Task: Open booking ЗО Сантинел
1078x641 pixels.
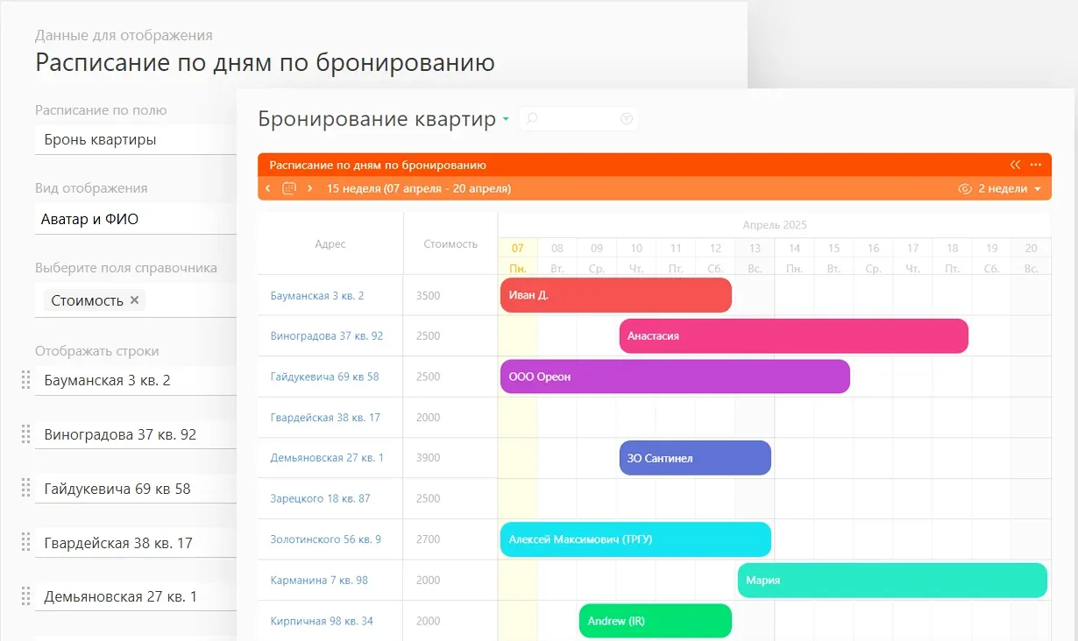Action: click(x=695, y=458)
